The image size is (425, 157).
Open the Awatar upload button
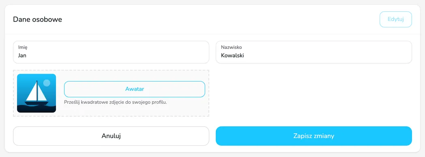tap(135, 89)
